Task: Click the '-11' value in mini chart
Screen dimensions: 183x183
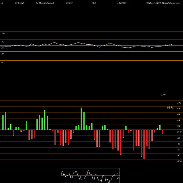Action: 118,173
